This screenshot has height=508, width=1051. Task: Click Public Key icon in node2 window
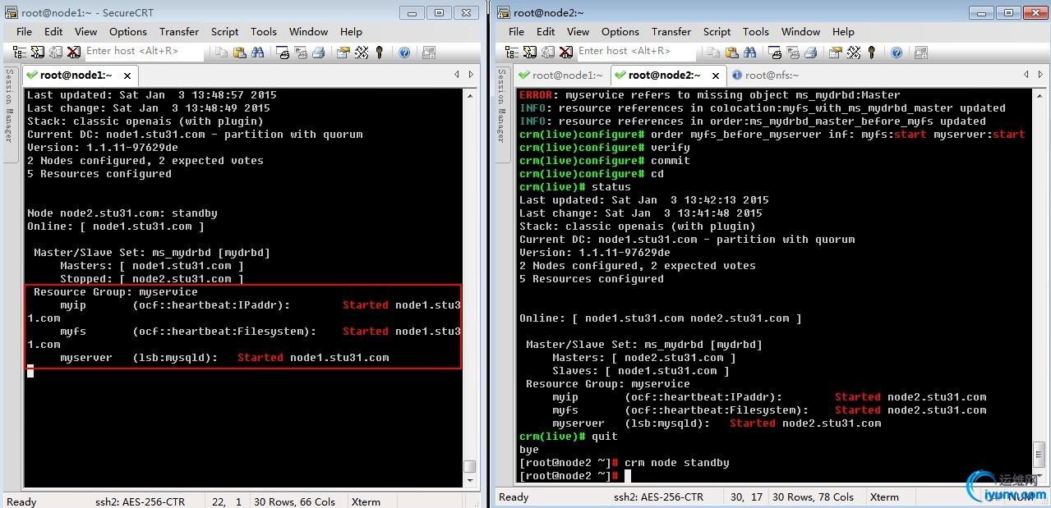click(x=871, y=52)
